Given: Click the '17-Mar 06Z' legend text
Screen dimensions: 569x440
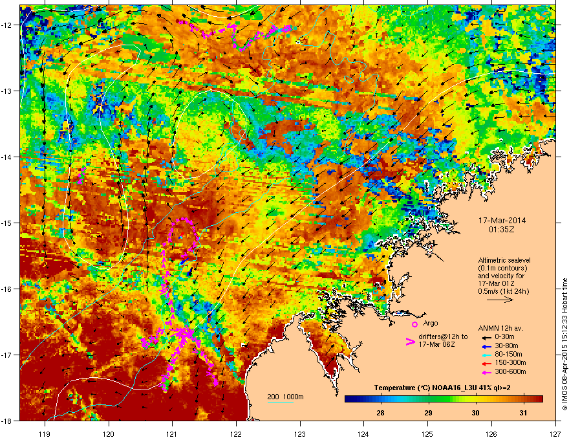Looking at the screenshot, I should (436, 344).
